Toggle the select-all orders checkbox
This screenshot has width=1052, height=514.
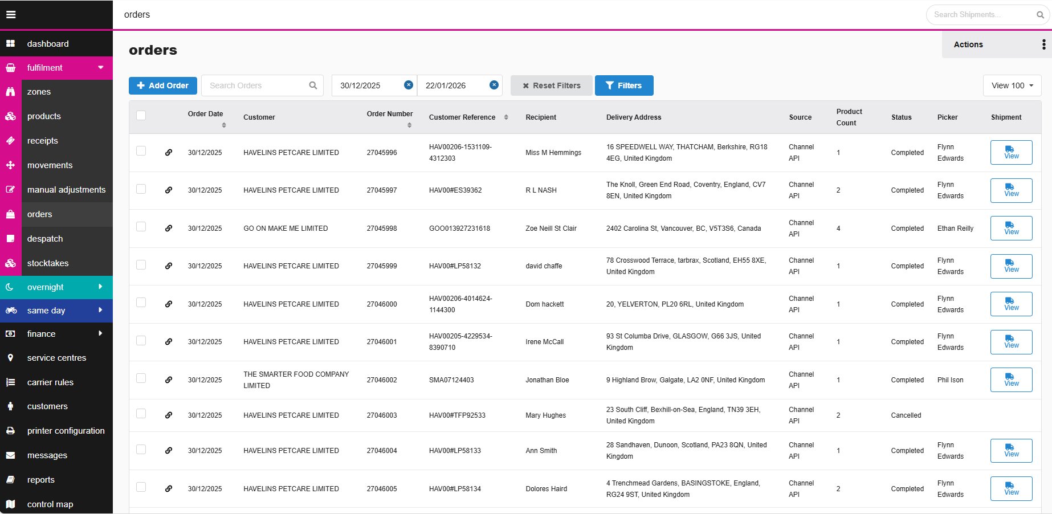pos(141,116)
